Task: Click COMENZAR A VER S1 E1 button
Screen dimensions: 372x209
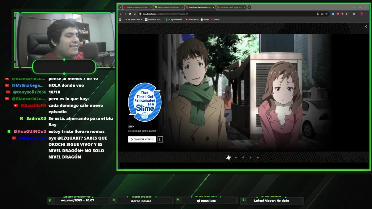Action: coord(142,139)
